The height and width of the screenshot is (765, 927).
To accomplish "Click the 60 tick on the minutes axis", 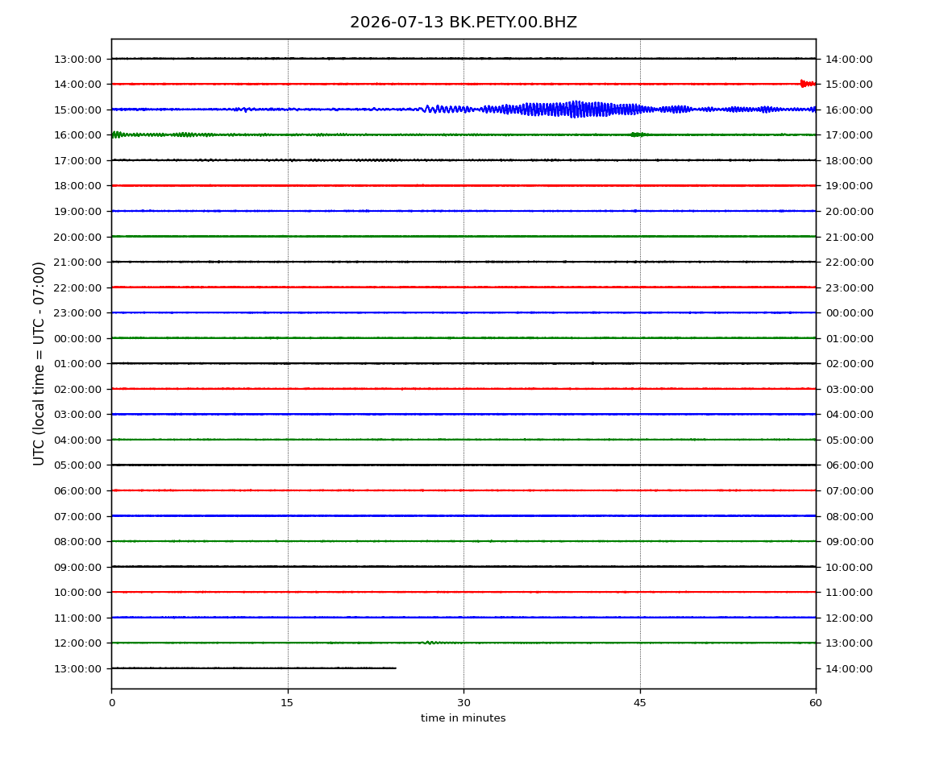I will coord(816,703).
